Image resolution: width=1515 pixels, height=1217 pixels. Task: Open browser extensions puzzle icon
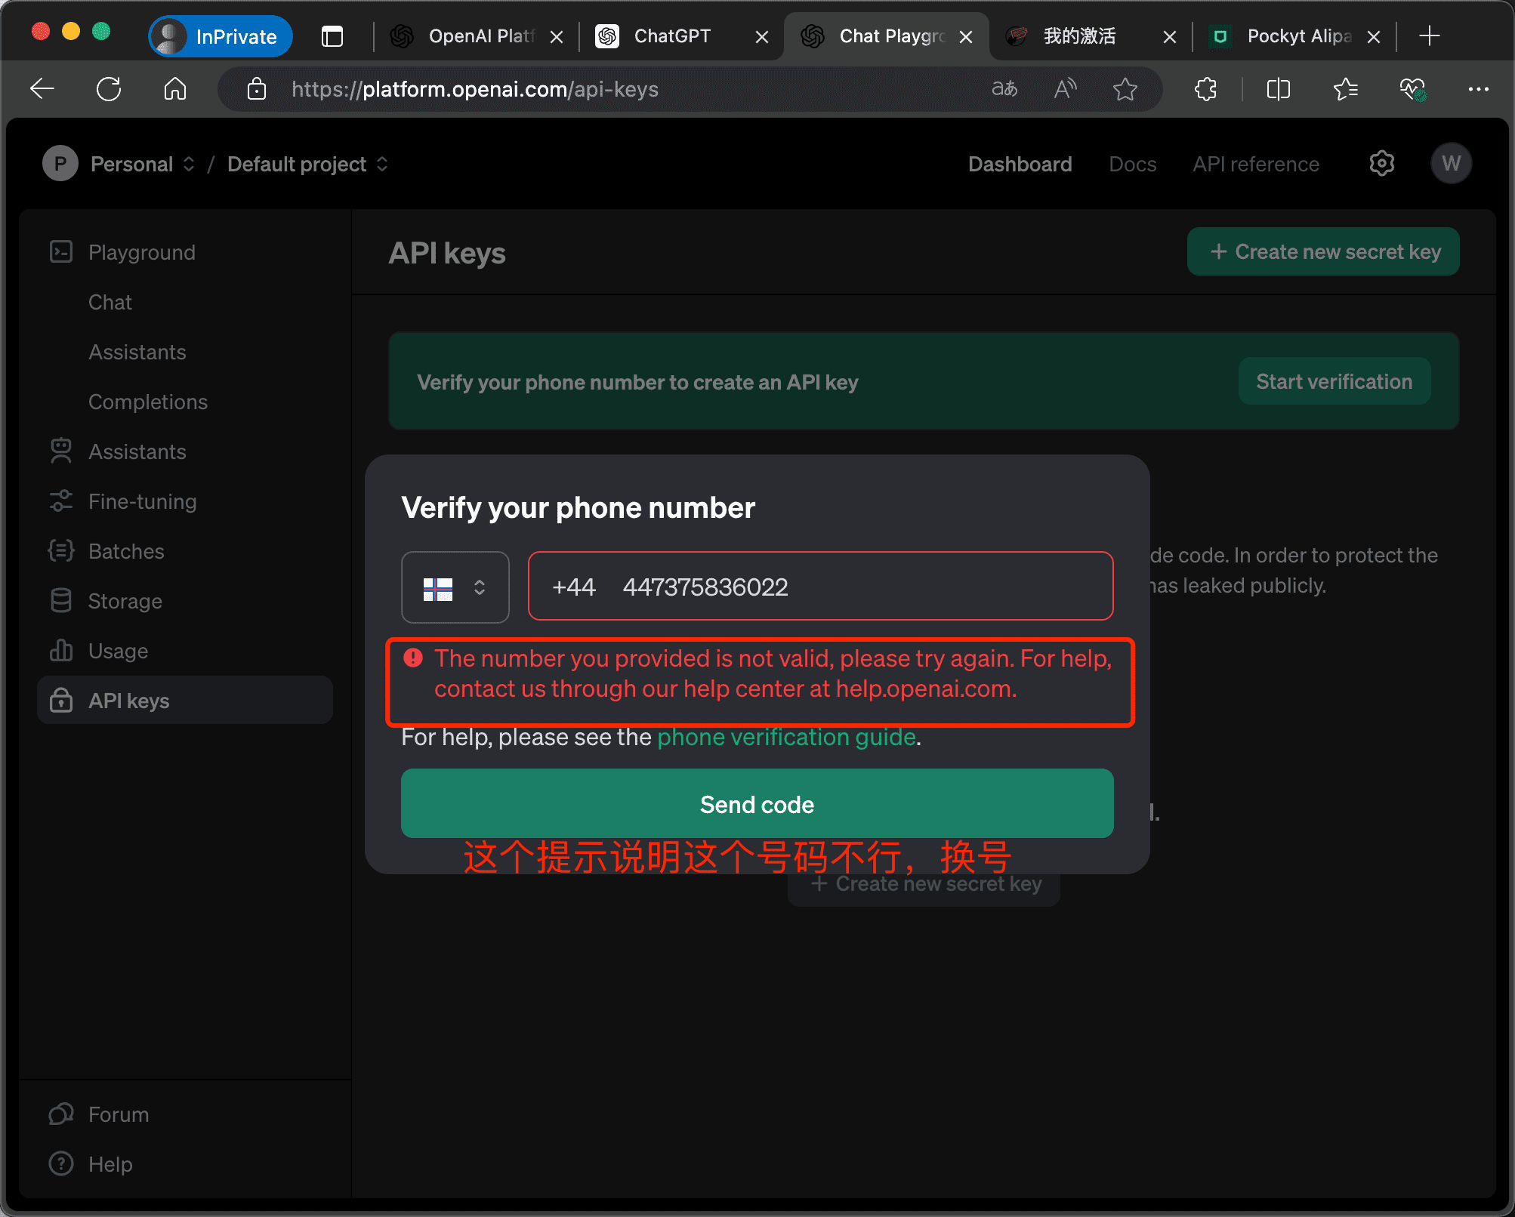[1206, 89]
